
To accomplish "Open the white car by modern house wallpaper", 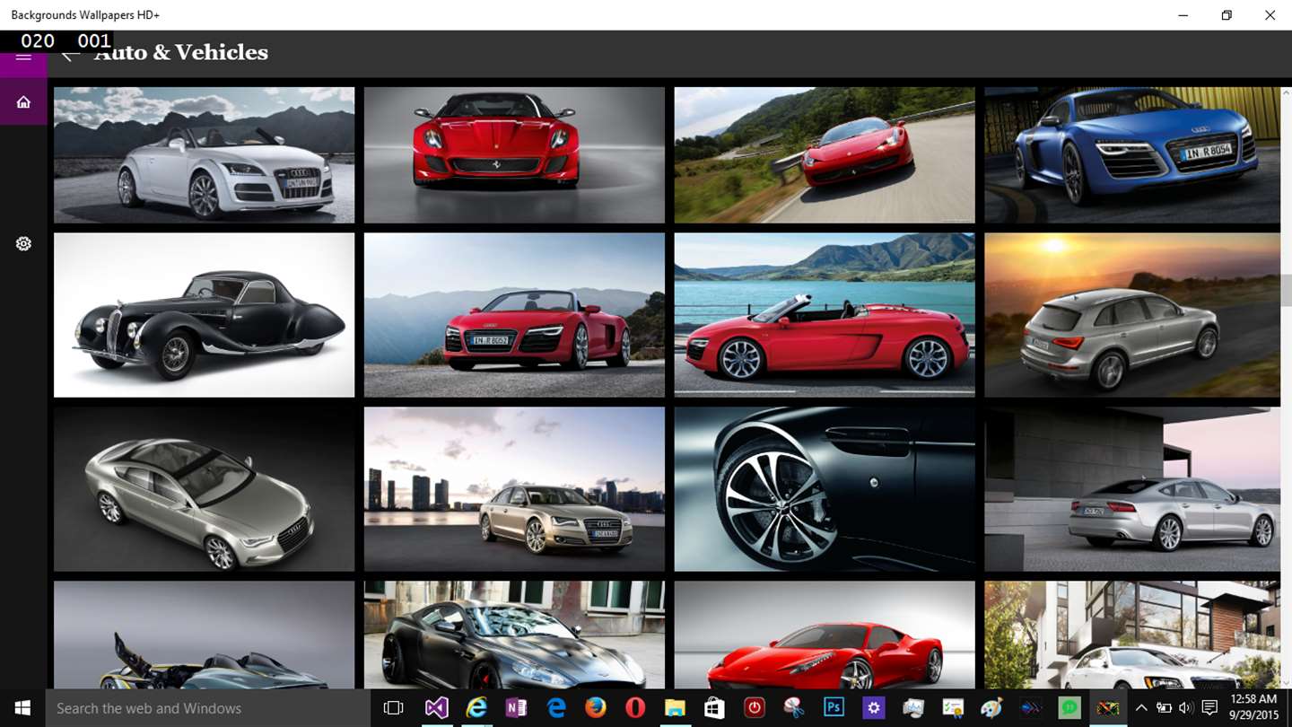I will (x=1132, y=635).
